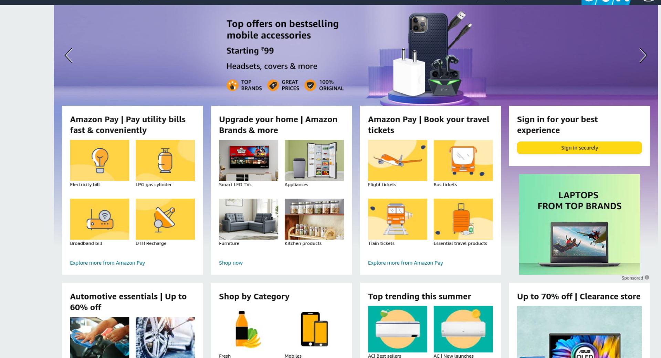View the Appliances refrigerator image
Image resolution: width=661 pixels, height=358 pixels.
pyautogui.click(x=314, y=160)
